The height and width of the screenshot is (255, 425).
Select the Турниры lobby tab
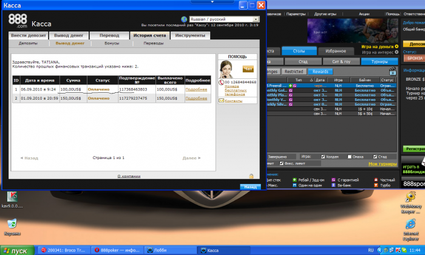click(x=379, y=61)
